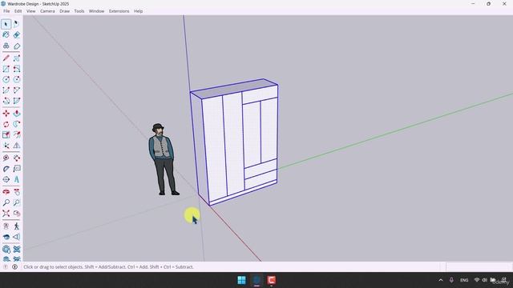Activate the Push/Pull tool

16,114
